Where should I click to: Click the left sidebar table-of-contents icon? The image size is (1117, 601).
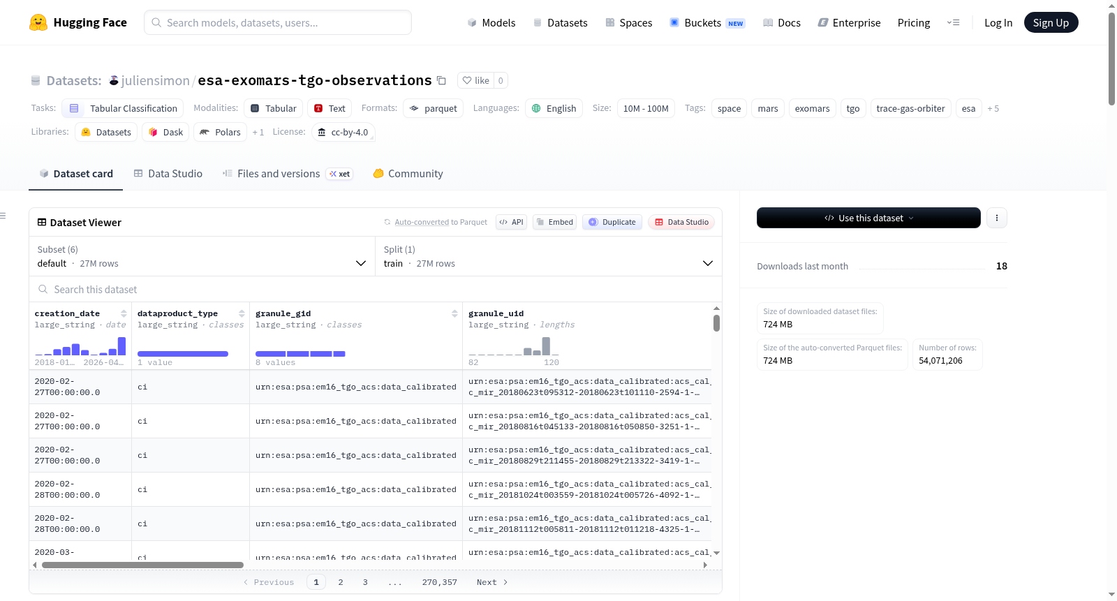click(3, 216)
